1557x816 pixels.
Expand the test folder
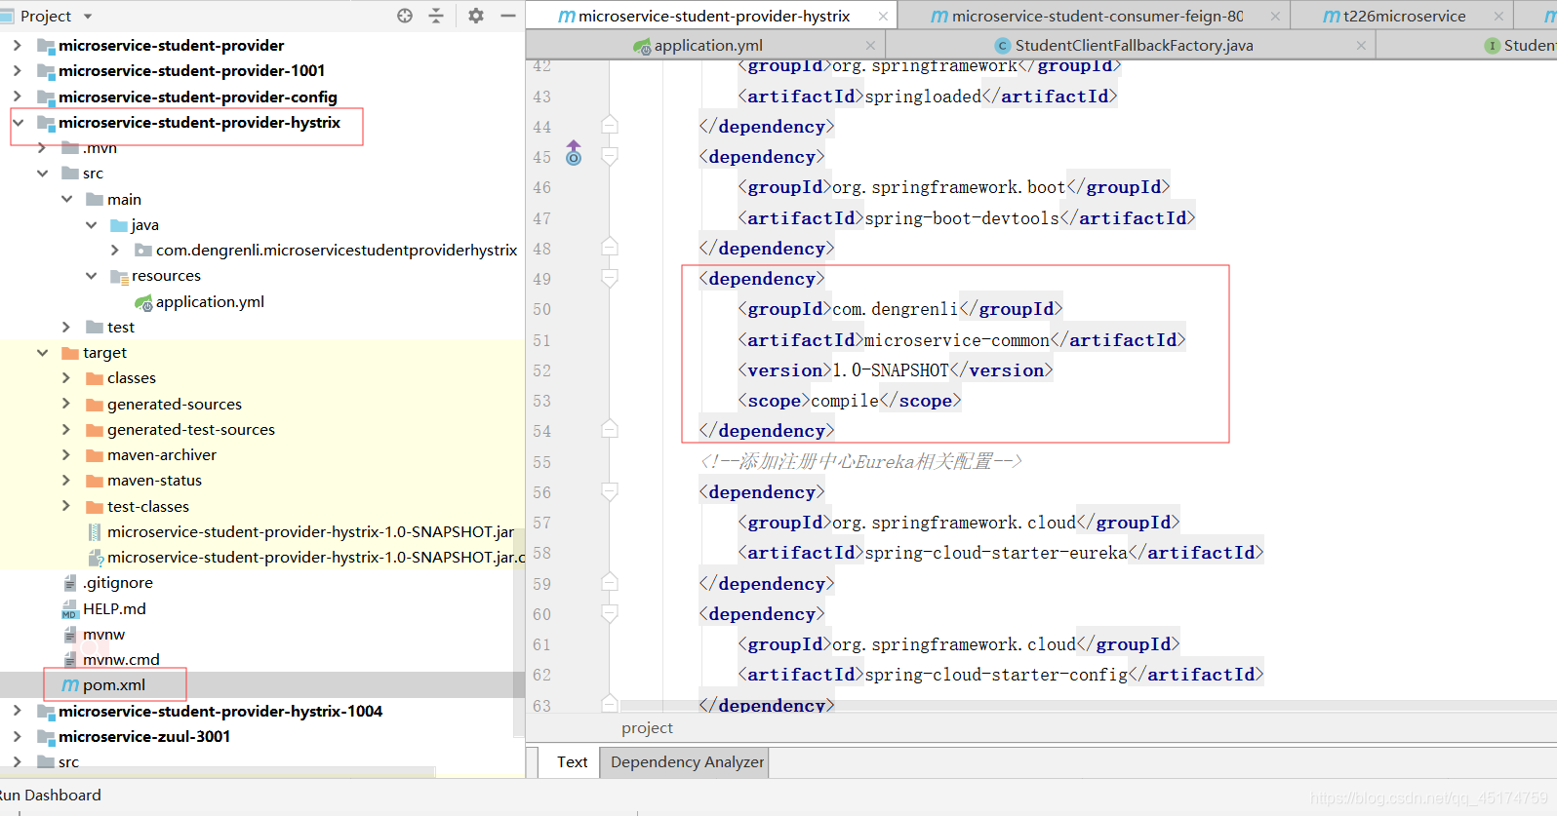[66, 327]
